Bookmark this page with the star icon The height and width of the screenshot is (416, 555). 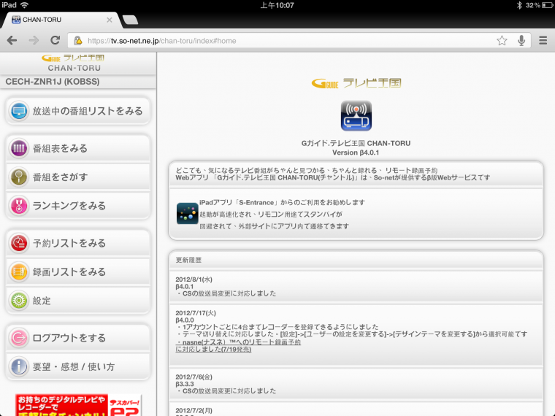pos(502,41)
